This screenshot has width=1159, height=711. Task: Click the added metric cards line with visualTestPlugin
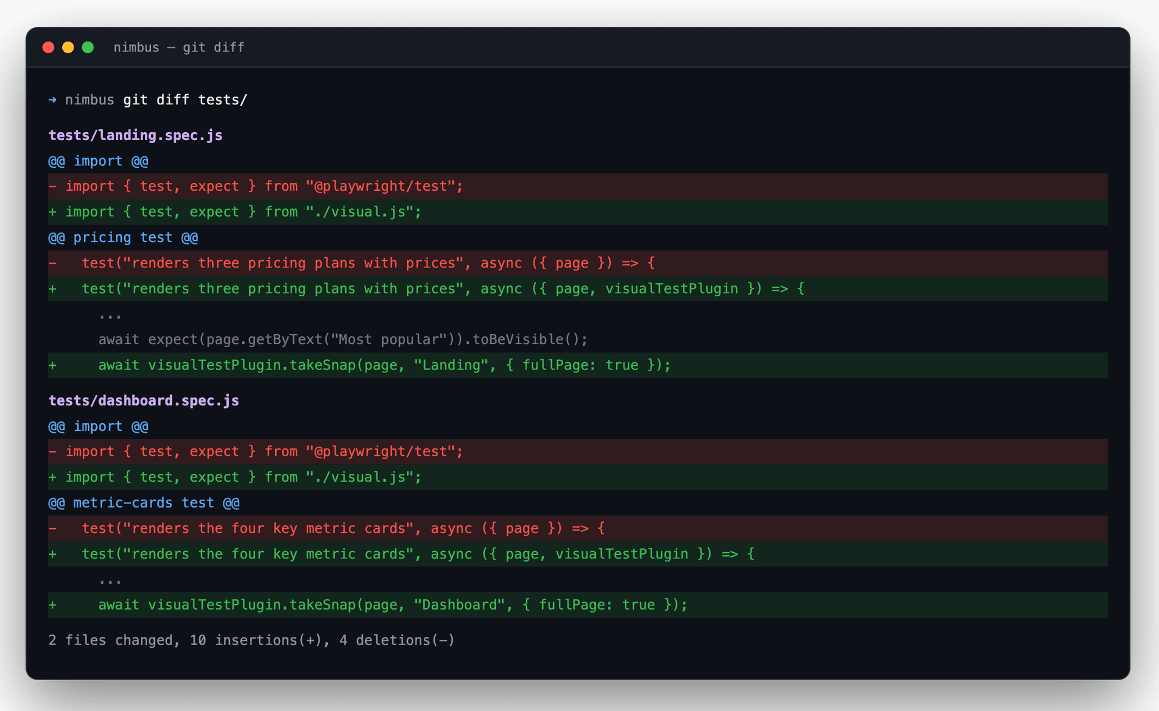point(578,553)
